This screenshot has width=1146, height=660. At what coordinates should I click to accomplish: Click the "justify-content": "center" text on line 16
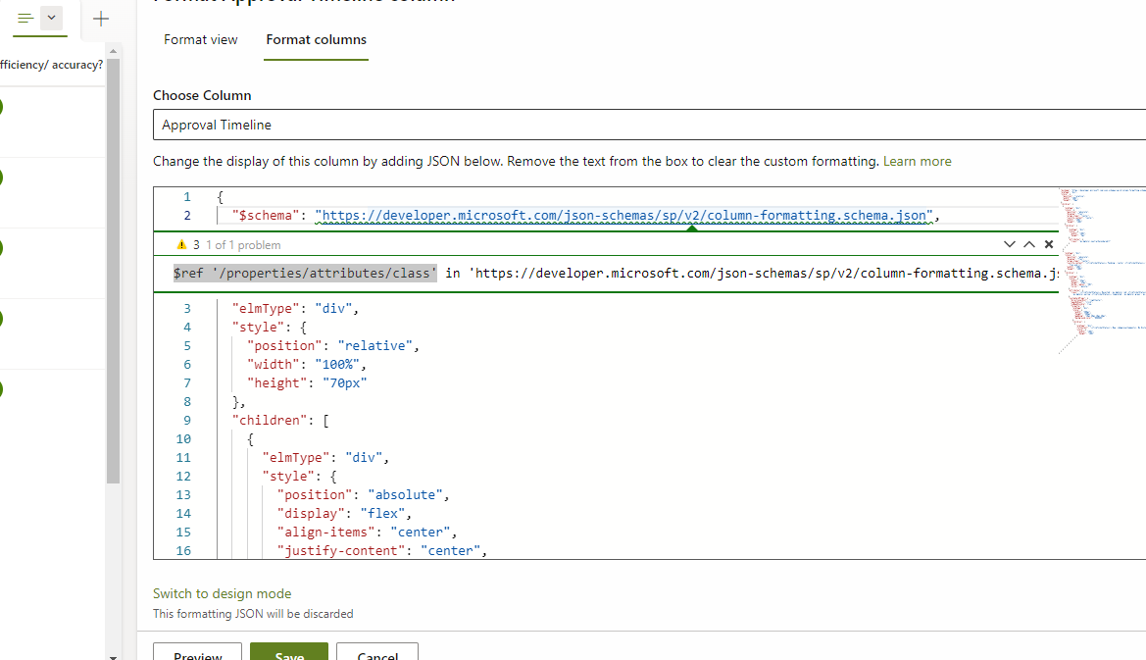point(381,551)
